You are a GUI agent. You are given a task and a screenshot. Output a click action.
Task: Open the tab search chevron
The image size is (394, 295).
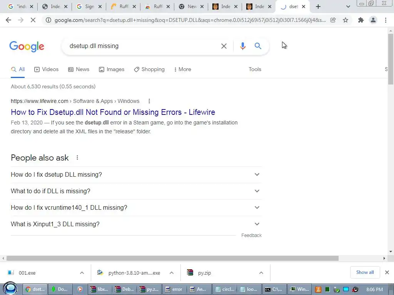tap(348, 7)
